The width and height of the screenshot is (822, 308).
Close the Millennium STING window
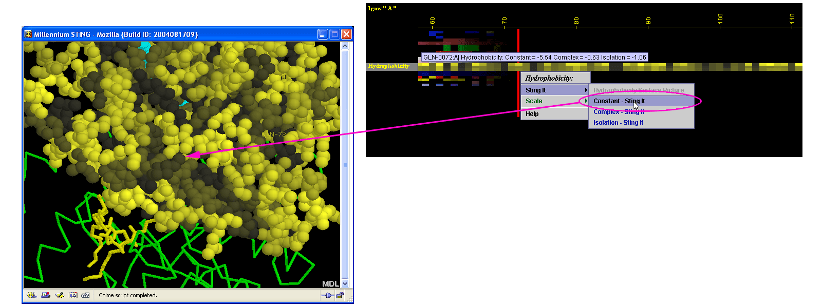pos(347,34)
